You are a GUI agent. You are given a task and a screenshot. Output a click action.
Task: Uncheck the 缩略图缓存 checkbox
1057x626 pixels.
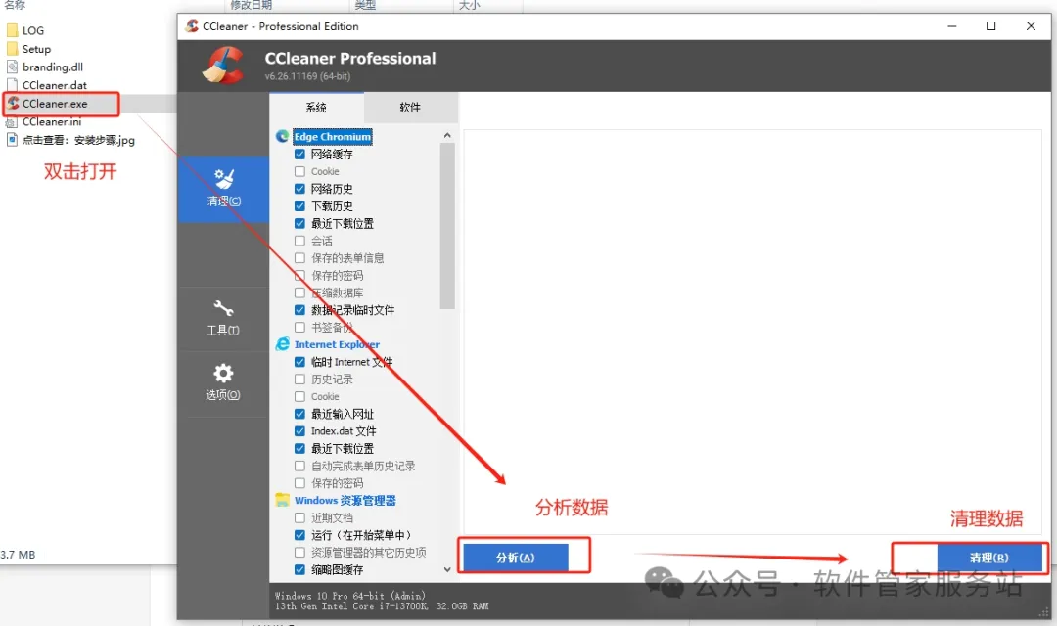pyautogui.click(x=300, y=570)
